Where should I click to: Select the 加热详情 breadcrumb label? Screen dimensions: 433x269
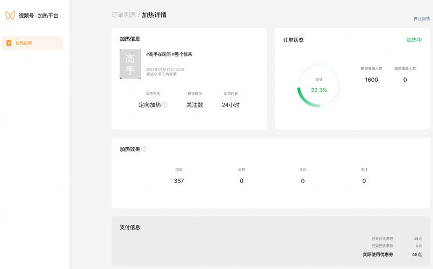154,15
